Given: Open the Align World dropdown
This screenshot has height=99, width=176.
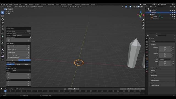Looking at the screenshot, I should 21,70.
